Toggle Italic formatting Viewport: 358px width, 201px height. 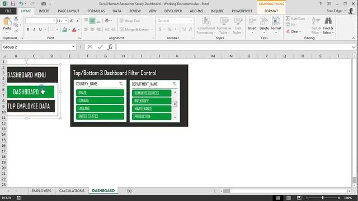point(34,29)
